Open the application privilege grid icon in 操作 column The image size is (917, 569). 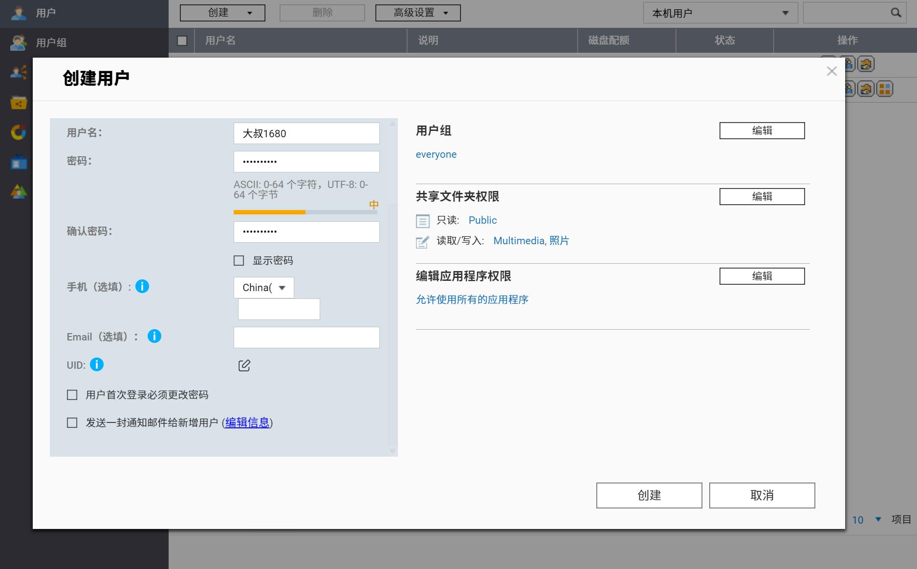[885, 89]
